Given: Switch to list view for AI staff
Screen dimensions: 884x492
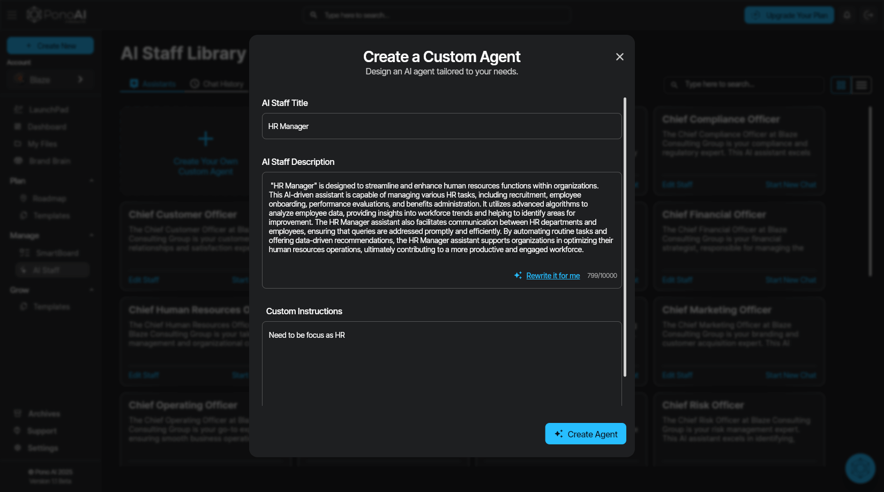Looking at the screenshot, I should point(861,85).
